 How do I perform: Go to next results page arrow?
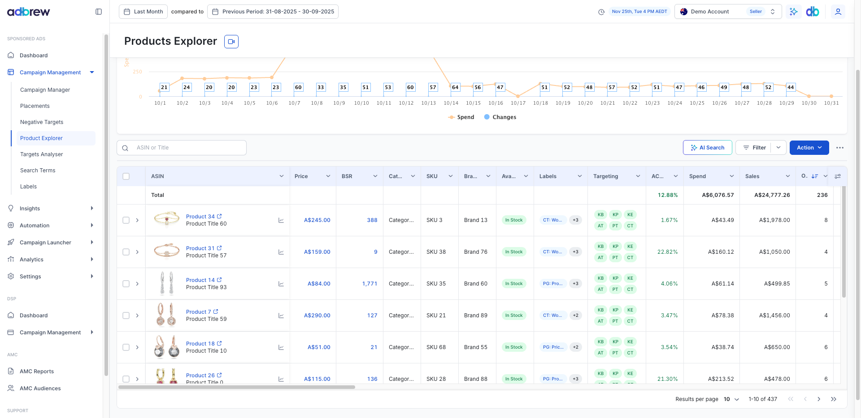coord(819,399)
